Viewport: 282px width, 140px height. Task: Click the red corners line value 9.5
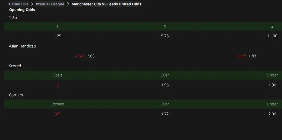pyautogui.click(x=57, y=114)
